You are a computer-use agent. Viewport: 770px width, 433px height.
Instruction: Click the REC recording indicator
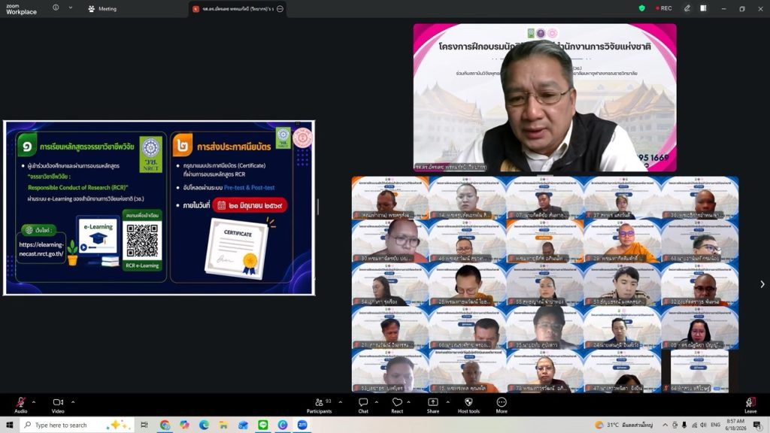(663, 8)
